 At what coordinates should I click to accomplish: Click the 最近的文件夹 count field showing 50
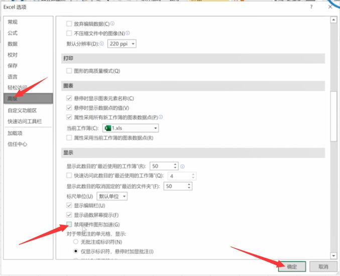click(175, 186)
